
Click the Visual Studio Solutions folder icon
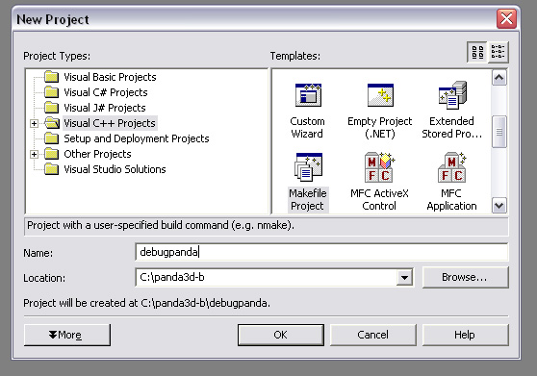click(52, 169)
